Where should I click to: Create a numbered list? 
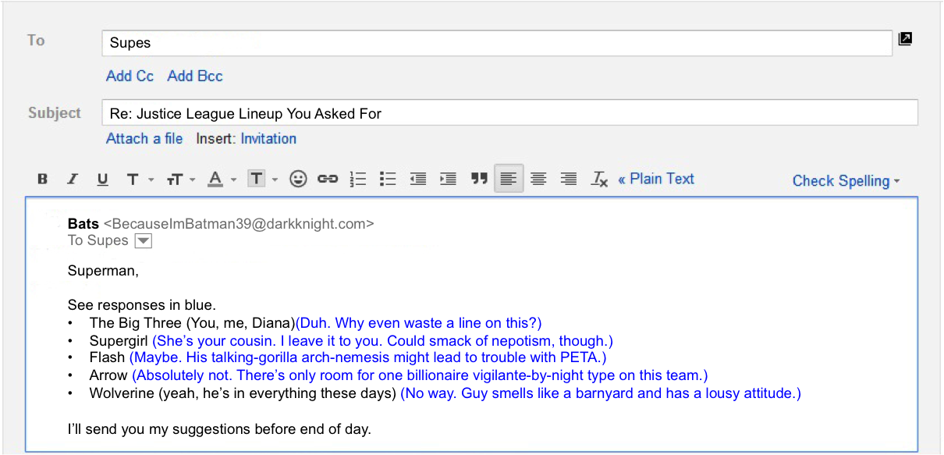coord(357,179)
